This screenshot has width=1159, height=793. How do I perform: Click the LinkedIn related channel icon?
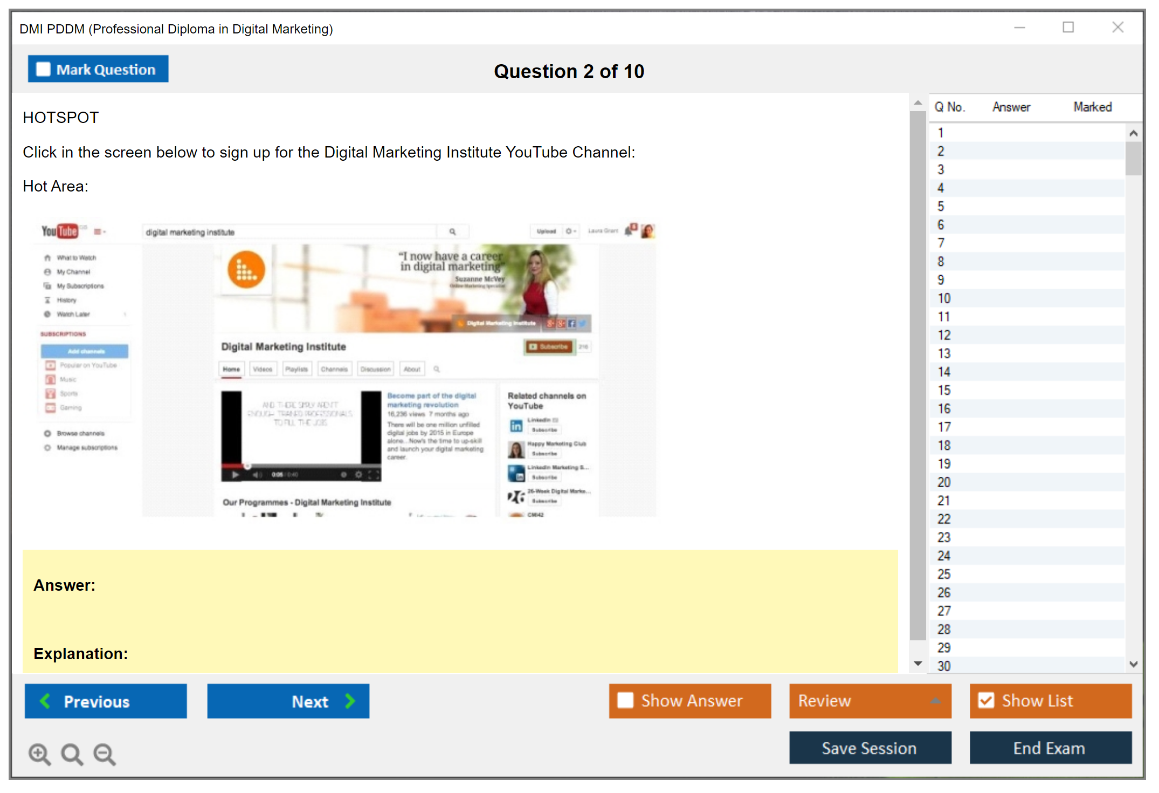516,426
